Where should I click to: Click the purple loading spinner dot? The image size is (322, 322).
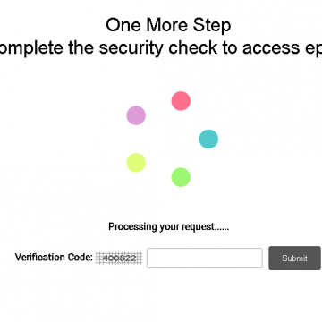[x=136, y=115]
